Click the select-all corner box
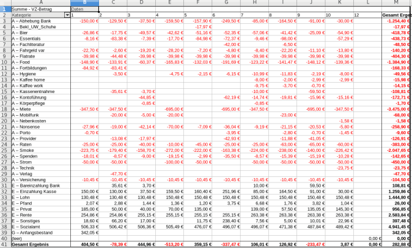The image size is (412, 248). pyautogui.click(x=5, y=3)
